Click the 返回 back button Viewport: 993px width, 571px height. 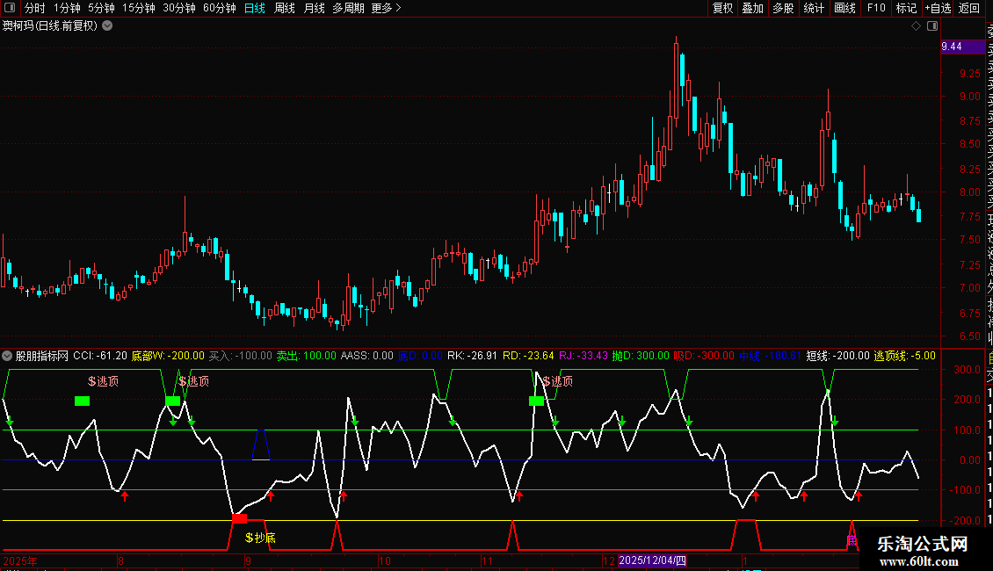(x=969, y=8)
